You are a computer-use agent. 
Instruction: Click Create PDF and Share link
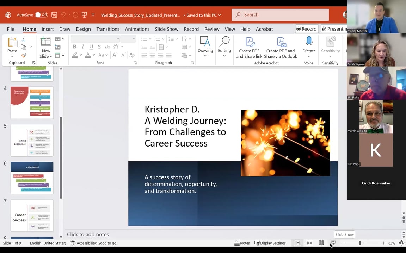tap(250, 48)
